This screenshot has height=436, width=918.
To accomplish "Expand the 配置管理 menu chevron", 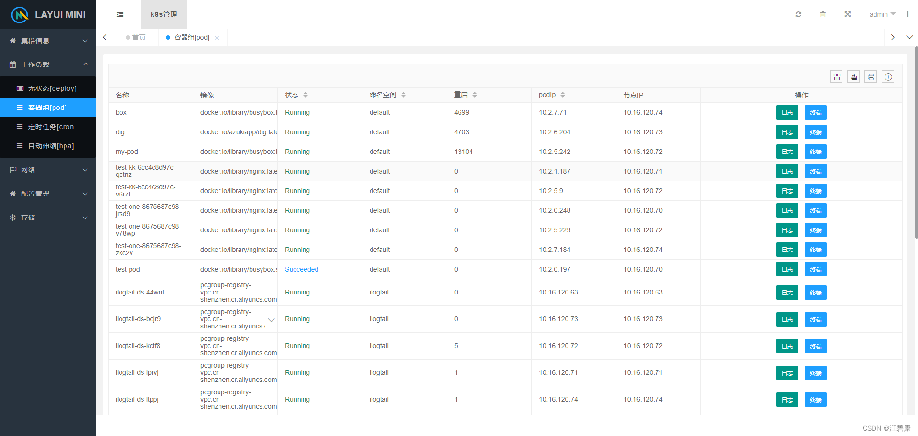I will click(x=85, y=194).
